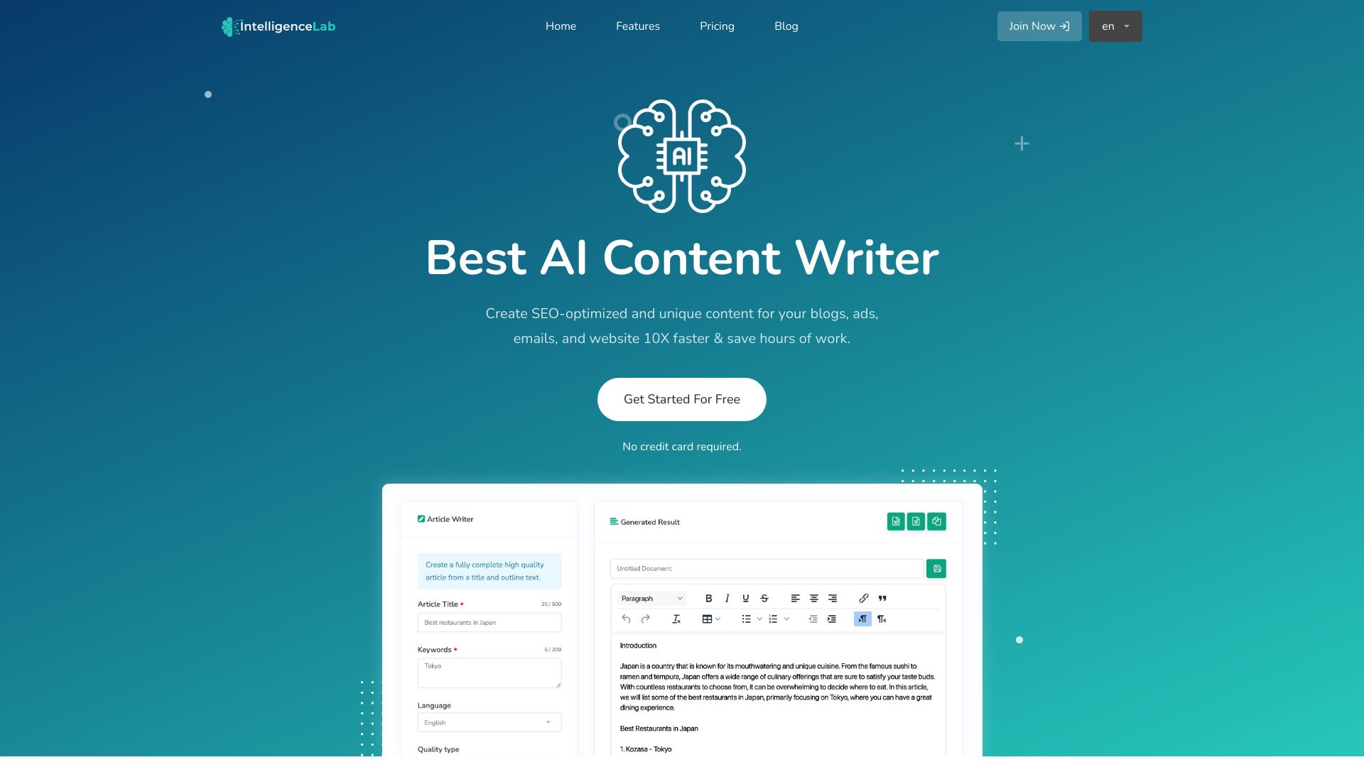The height and width of the screenshot is (767, 1364).
Task: Click the copy content icon in Generated Result
Action: coord(936,522)
